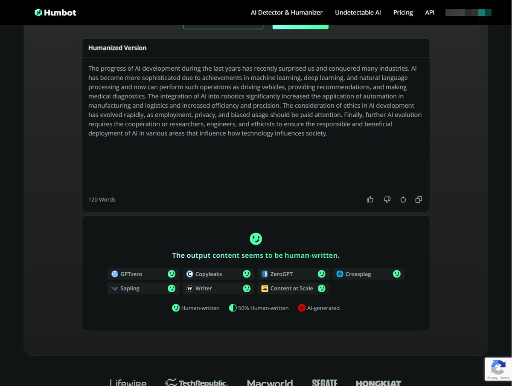Go to Pricing page

[403, 12]
